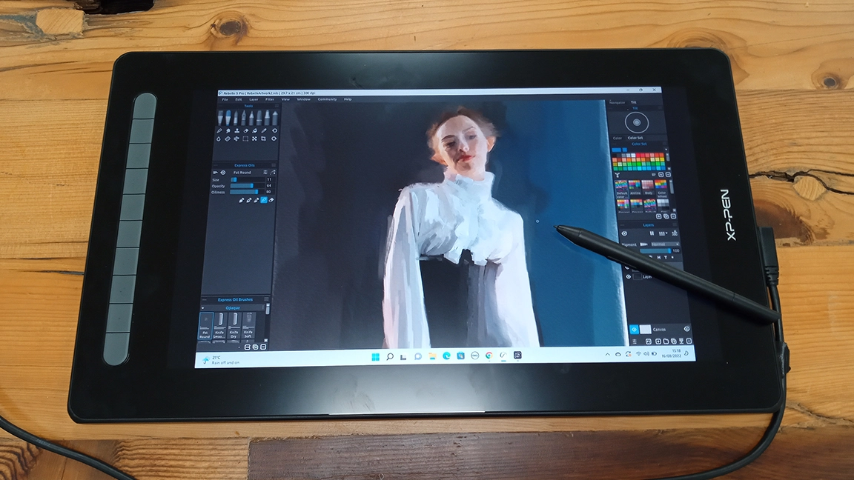854x480 pixels.
Task: Open File Explorer from taskbar
Action: (432, 356)
